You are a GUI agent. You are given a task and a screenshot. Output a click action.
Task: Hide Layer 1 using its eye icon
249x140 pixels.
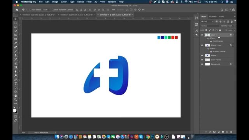coord(202,35)
